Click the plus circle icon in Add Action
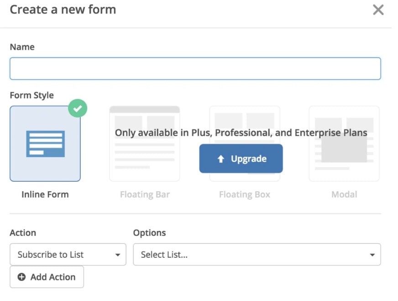 21,277
